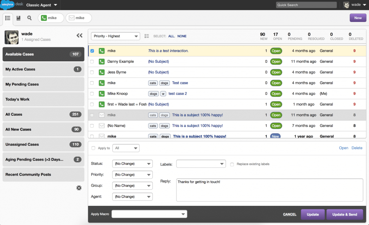Expand the Priority - Highest sort dropdown

(115, 36)
